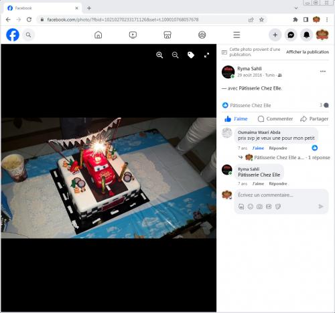
Task: Go back in browser history
Action: [8, 19]
